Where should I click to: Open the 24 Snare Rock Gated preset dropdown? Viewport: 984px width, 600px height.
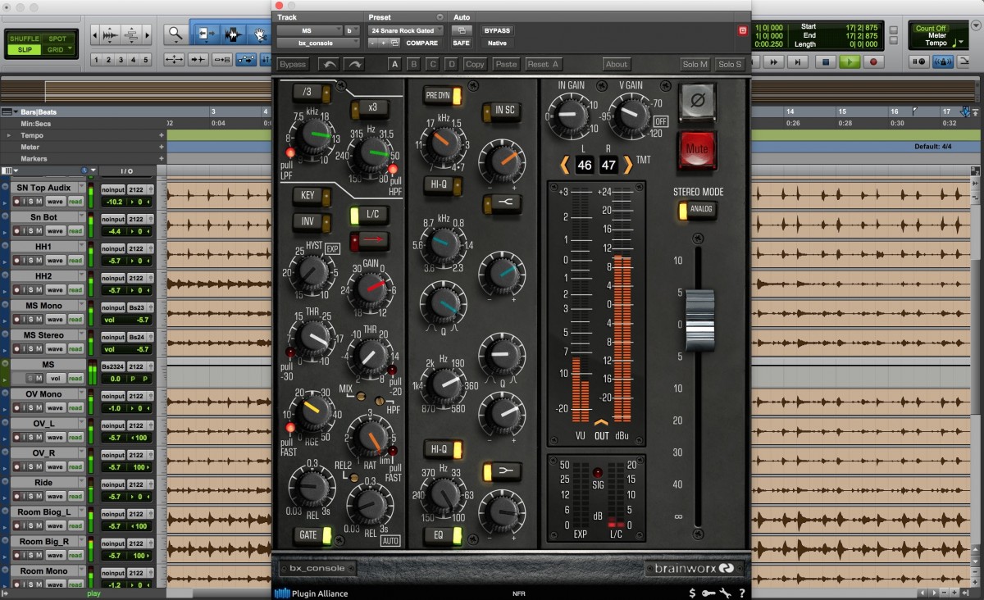[406, 30]
